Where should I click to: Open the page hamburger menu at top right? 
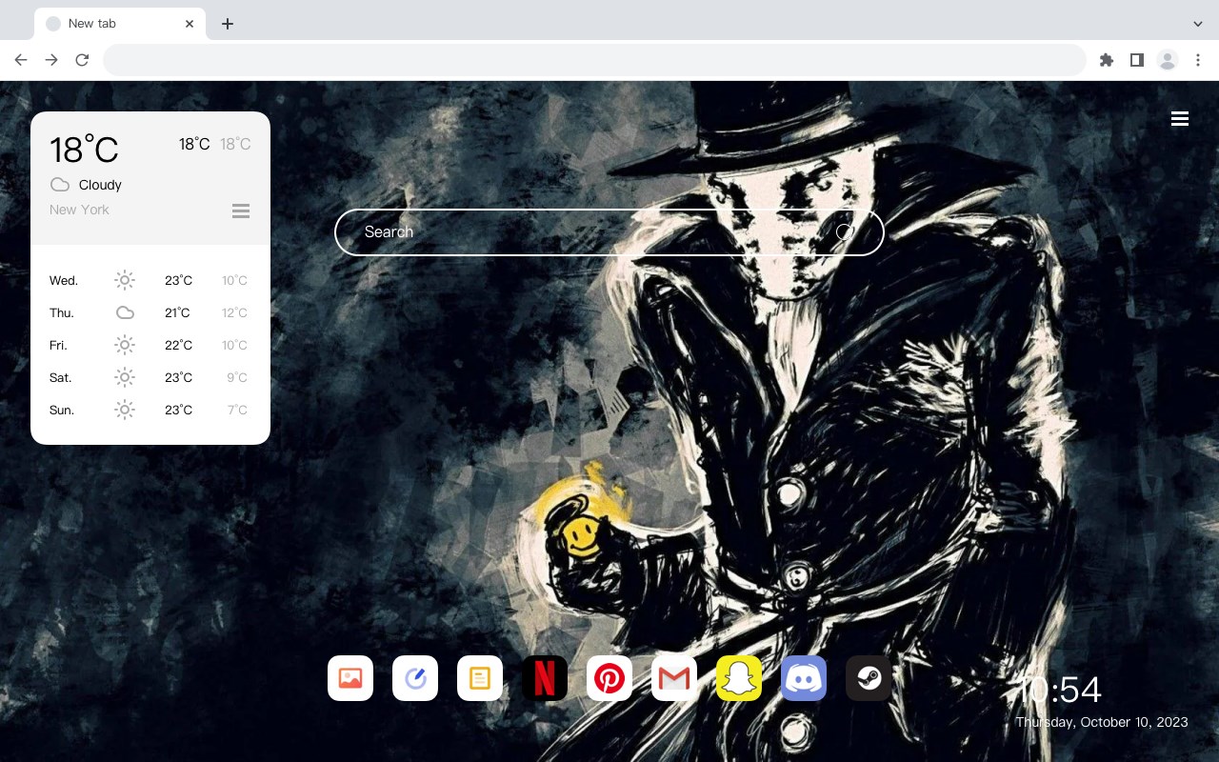[1180, 119]
